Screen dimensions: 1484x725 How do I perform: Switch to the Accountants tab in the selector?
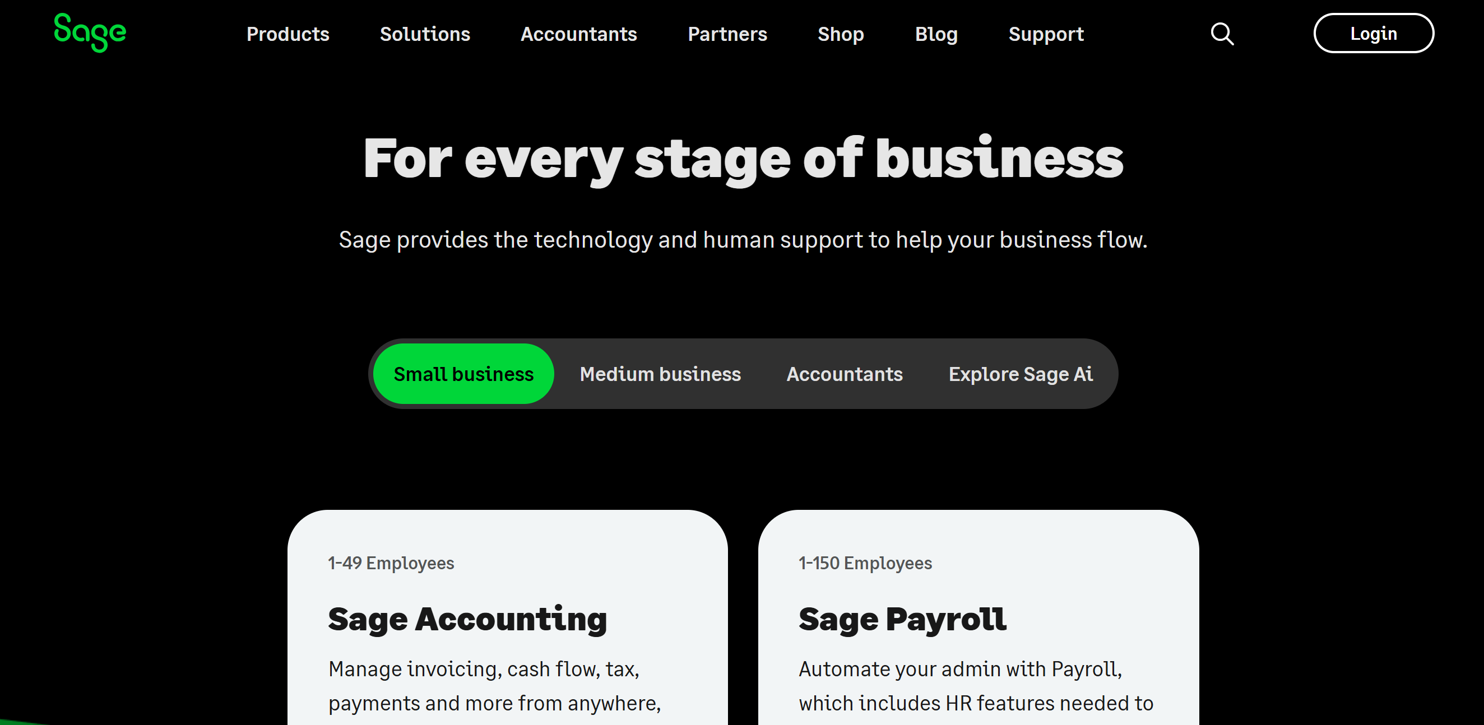pyautogui.click(x=845, y=374)
